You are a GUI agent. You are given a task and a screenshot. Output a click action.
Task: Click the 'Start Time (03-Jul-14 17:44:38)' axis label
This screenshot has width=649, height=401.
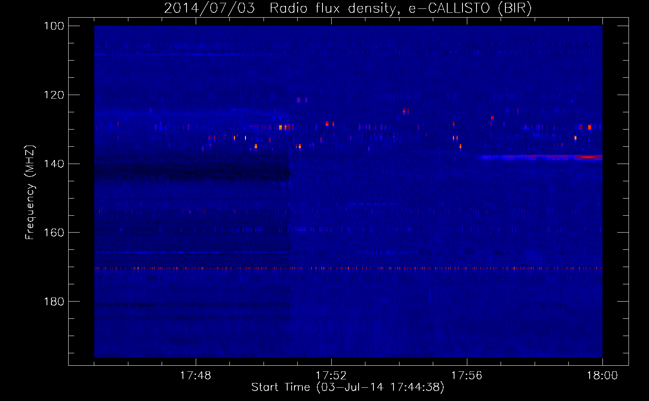point(348,387)
